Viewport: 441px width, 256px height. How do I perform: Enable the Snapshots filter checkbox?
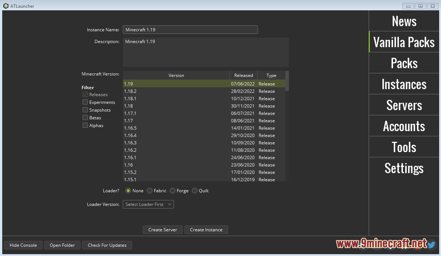click(x=85, y=110)
